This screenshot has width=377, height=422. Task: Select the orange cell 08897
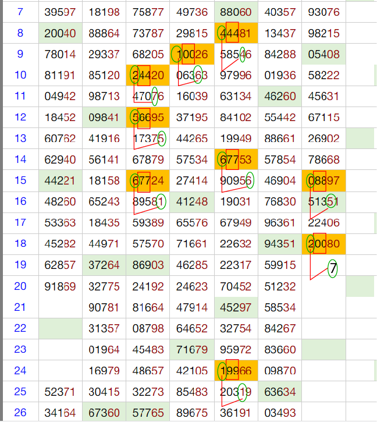[x=324, y=180]
